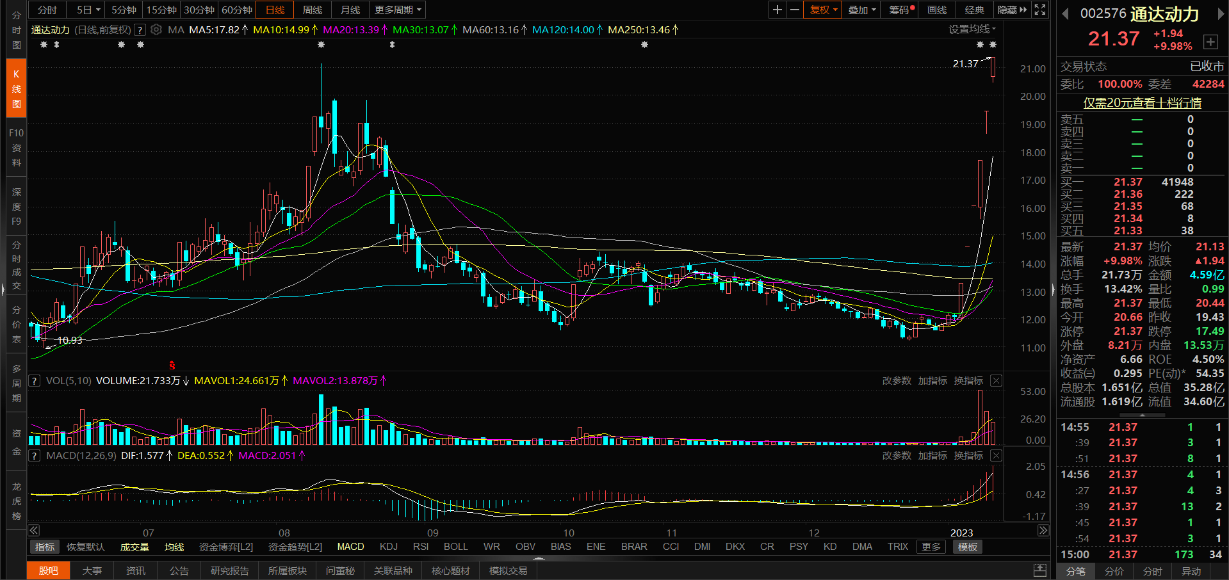The width and height of the screenshot is (1229, 580).
Task: Open the 龙虎榜 sidebar item
Action: coord(16,501)
